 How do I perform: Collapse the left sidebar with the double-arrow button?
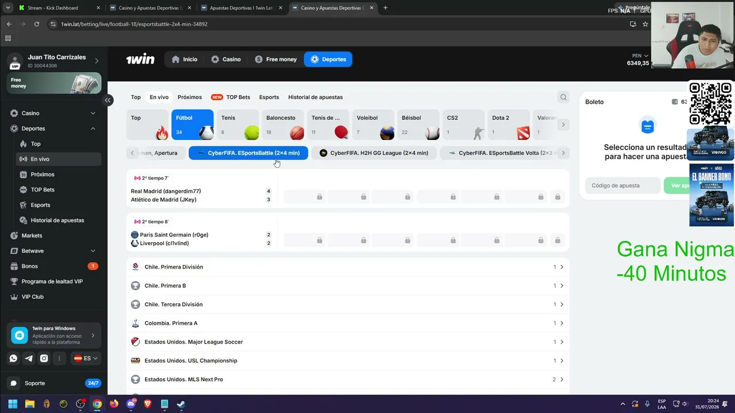107,100
